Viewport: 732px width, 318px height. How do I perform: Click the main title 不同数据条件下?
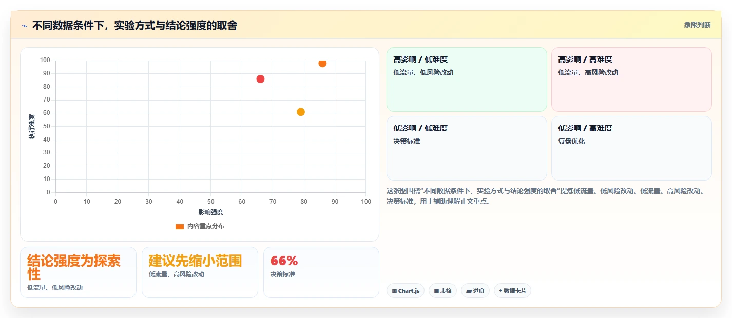coord(134,25)
